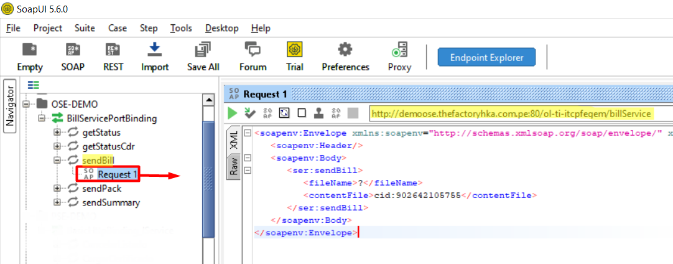This screenshot has height=264, width=673.
Task: Open Preferences gear icon
Action: (345, 57)
